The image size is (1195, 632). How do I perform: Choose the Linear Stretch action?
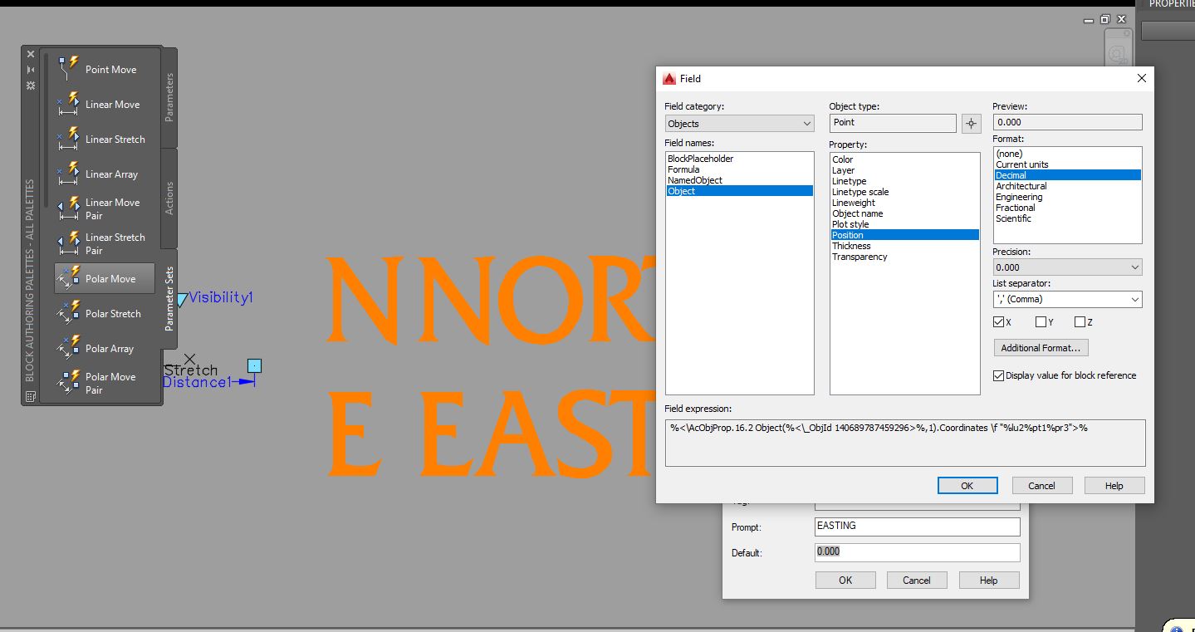[x=115, y=139]
